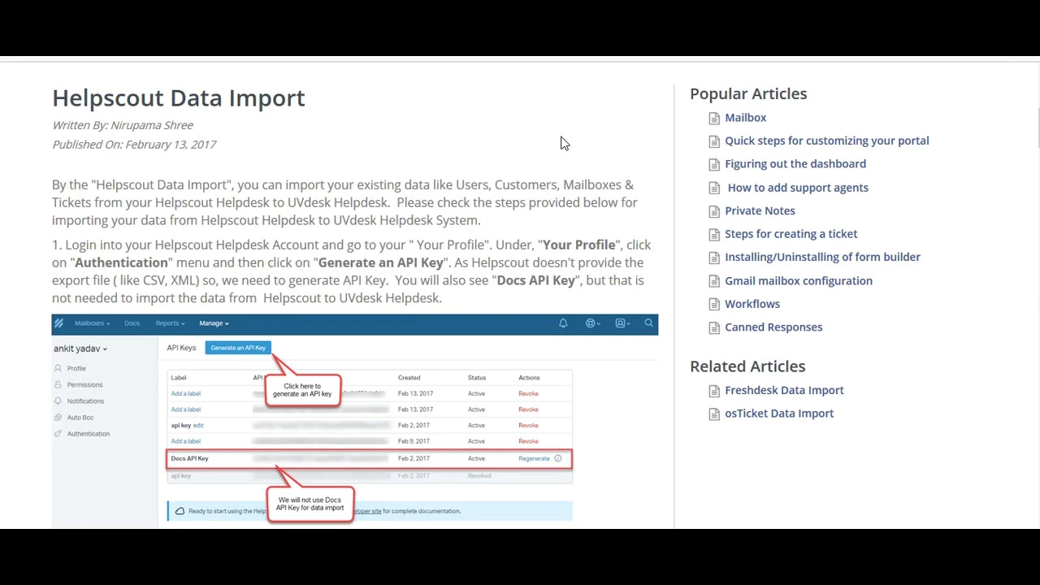Click the Actions column header
This screenshot has height=585, width=1040.
click(x=529, y=378)
